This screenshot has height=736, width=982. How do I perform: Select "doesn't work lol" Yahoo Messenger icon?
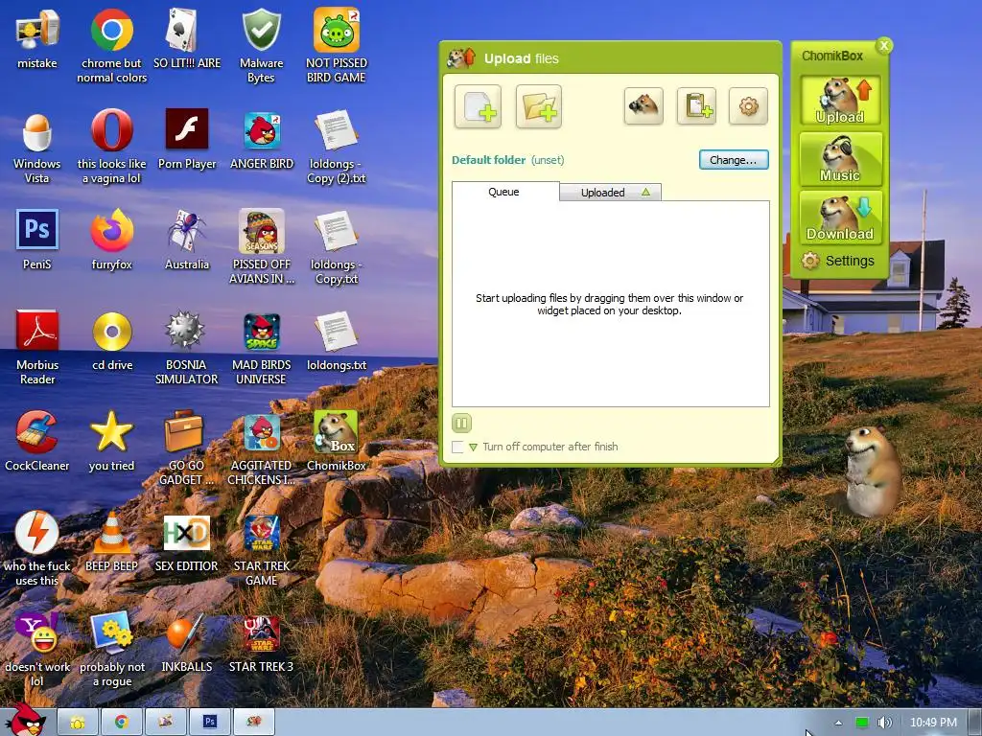(37, 651)
